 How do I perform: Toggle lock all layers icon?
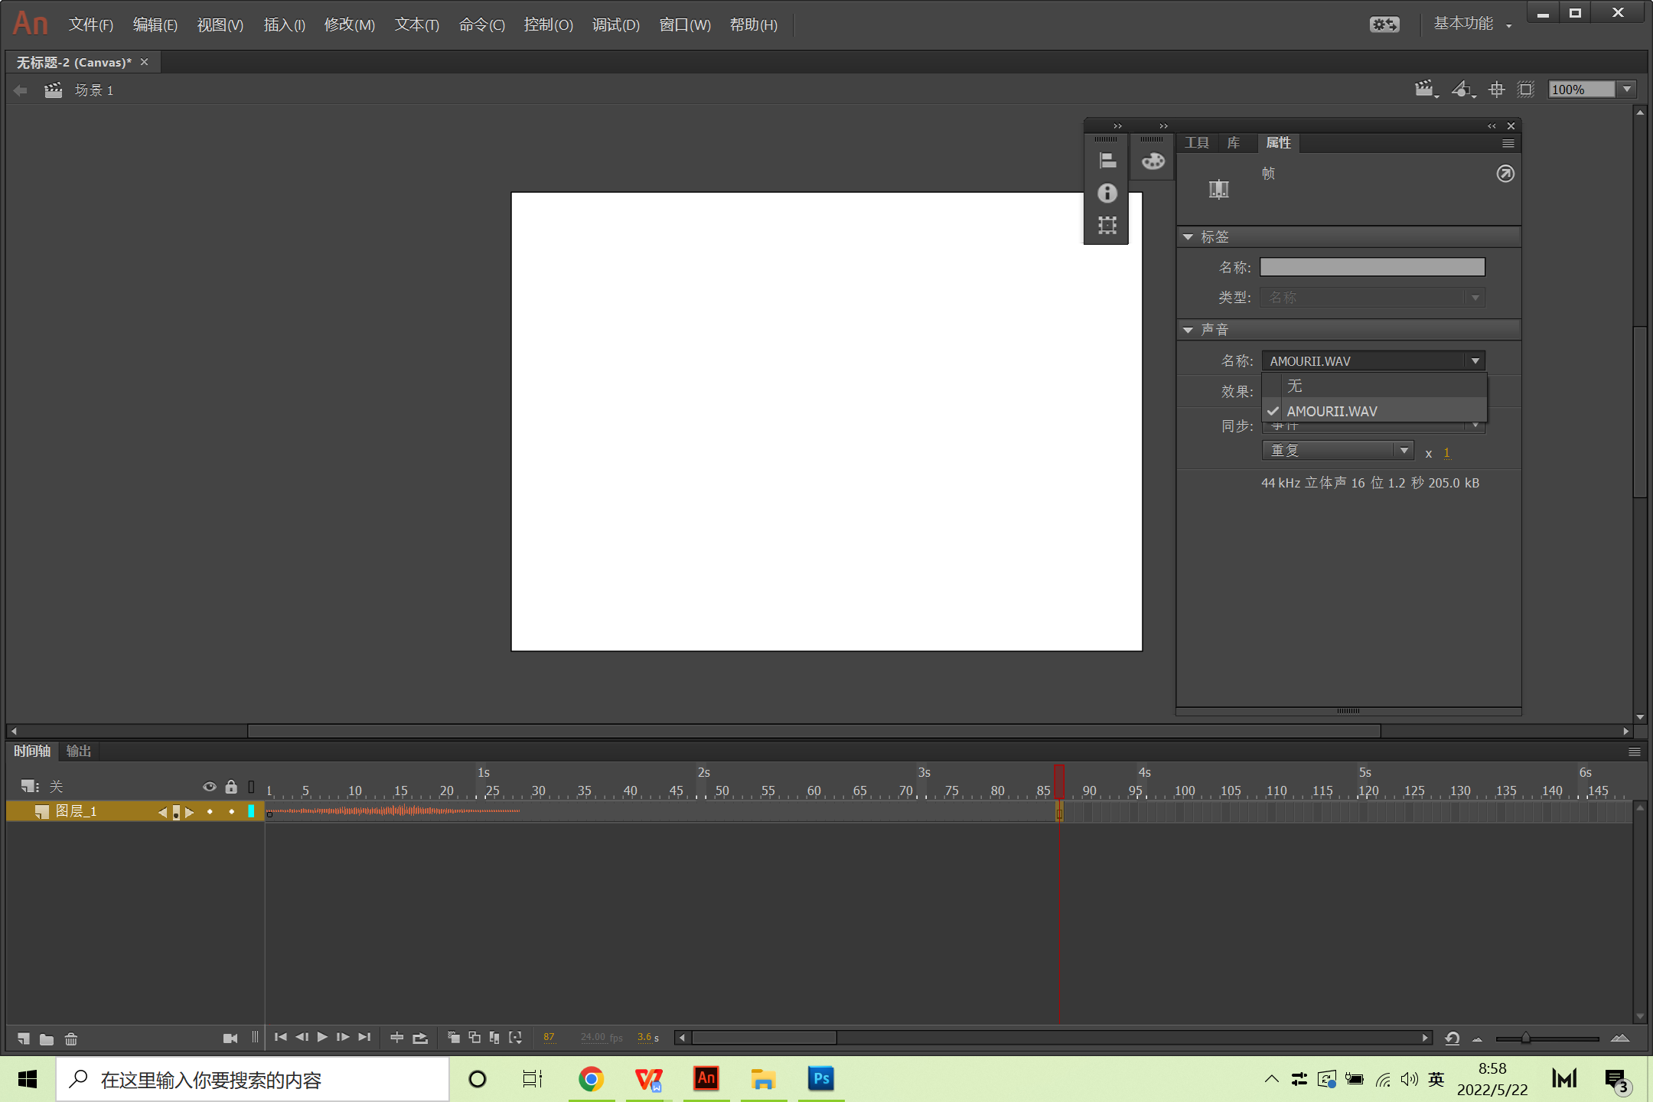[231, 787]
